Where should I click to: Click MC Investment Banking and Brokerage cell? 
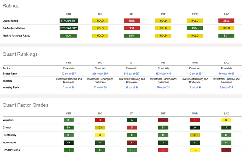click(100, 81)
